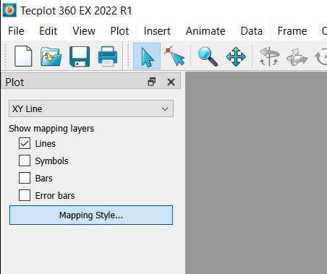Open the File menu
The width and height of the screenshot is (327, 274).
tap(16, 31)
